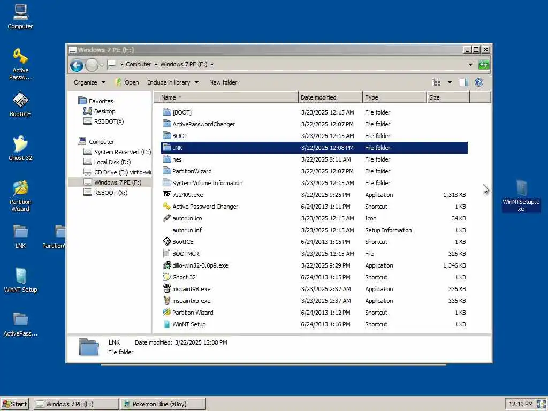Select the autorun.inf file
The image size is (548, 411).
tap(187, 230)
